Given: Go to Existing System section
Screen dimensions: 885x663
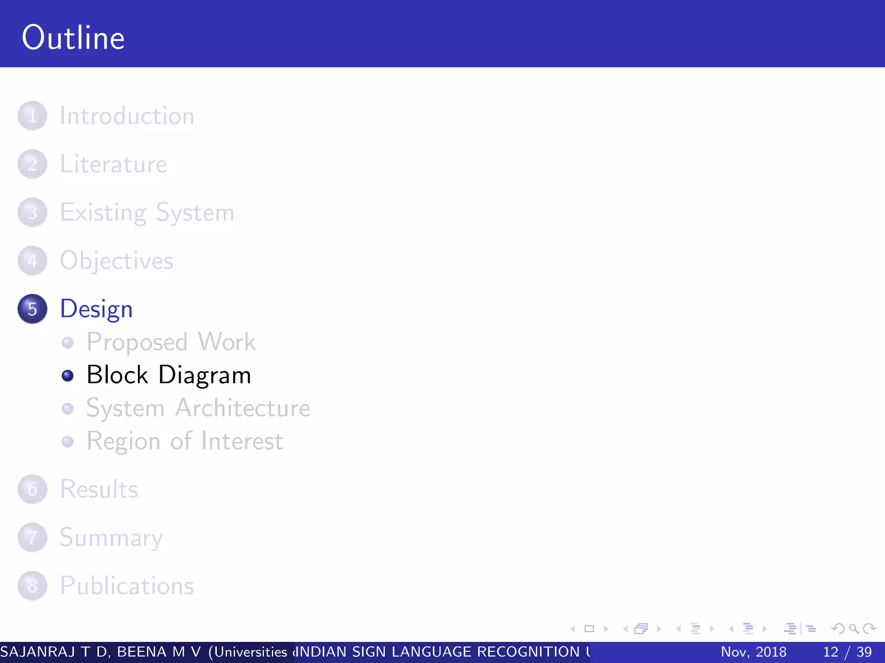Looking at the screenshot, I should (147, 213).
